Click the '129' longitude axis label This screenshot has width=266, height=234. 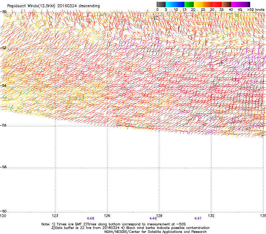point(159,216)
